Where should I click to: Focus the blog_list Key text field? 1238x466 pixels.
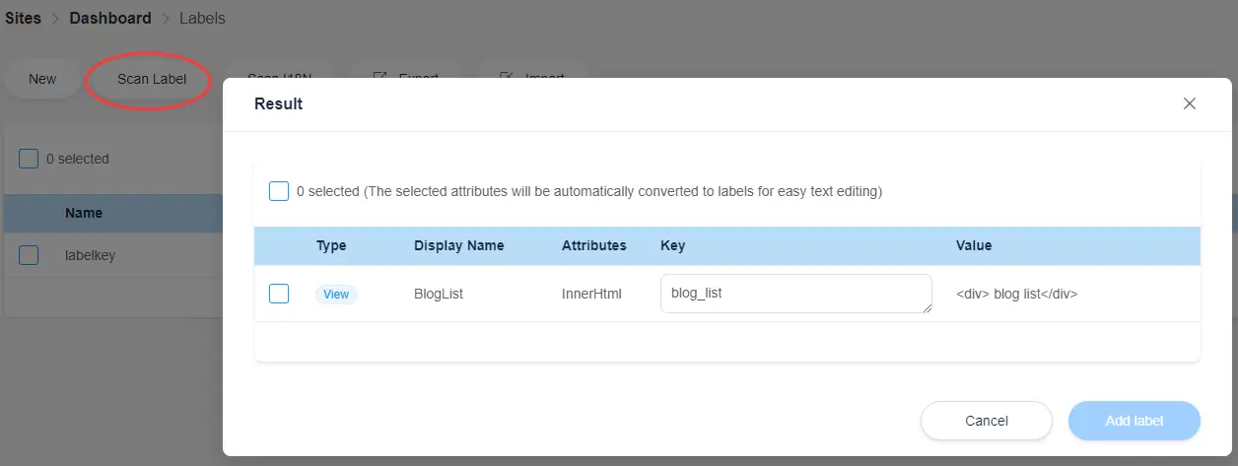[x=794, y=294]
